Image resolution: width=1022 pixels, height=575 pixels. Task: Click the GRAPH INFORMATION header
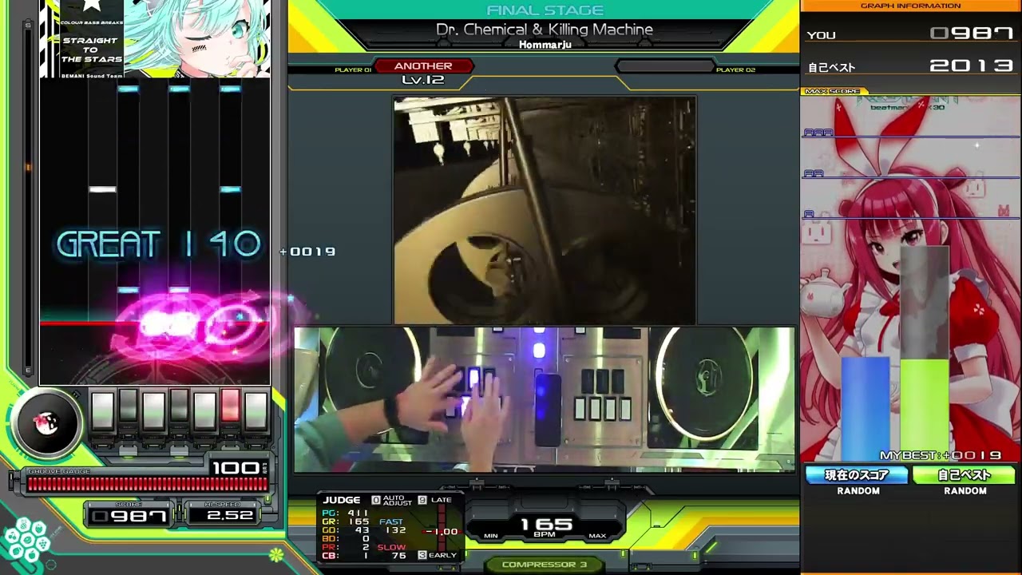(x=910, y=6)
